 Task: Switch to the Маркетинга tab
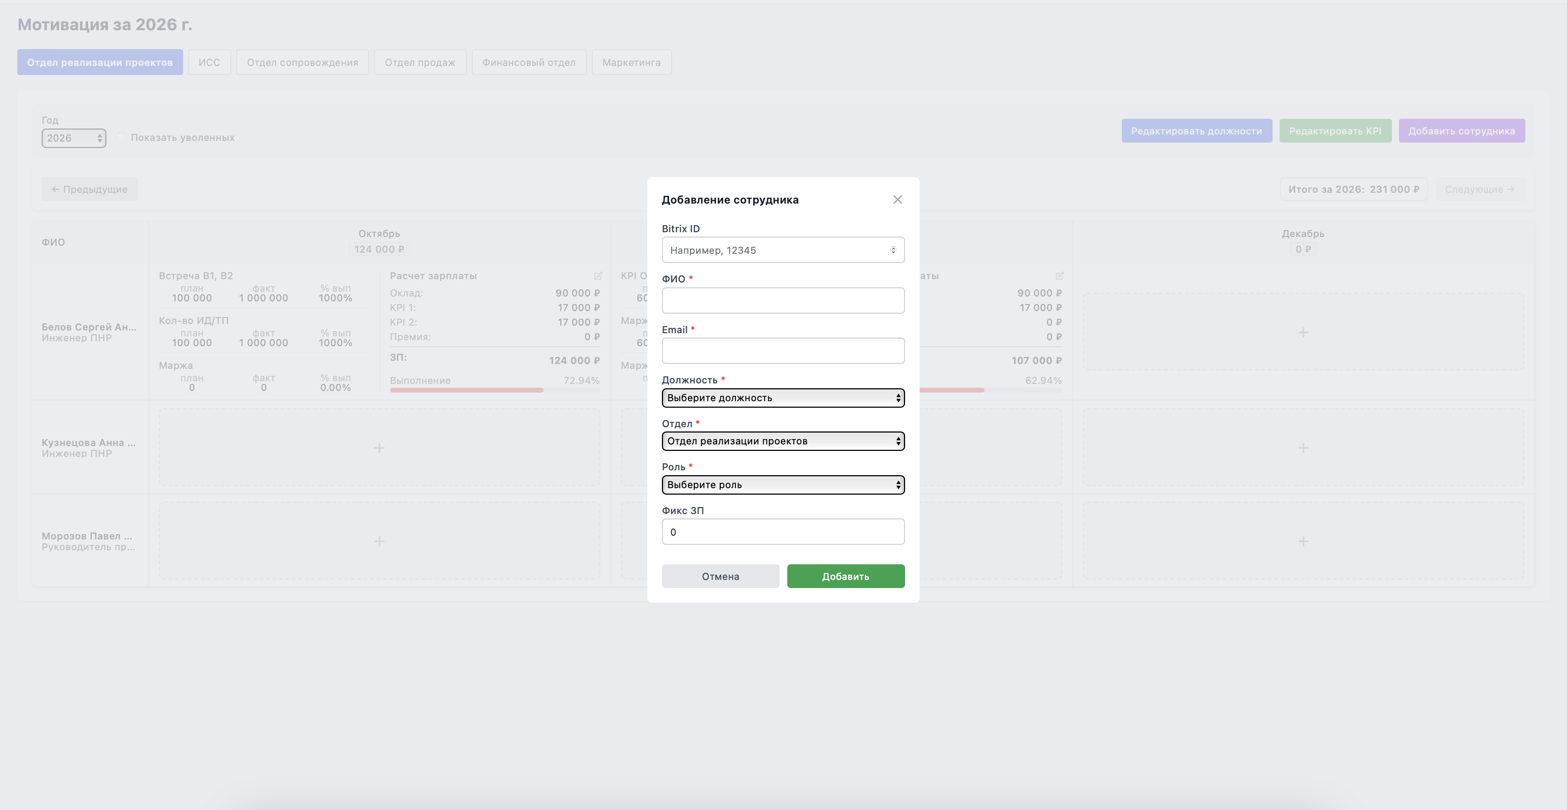[632, 62]
